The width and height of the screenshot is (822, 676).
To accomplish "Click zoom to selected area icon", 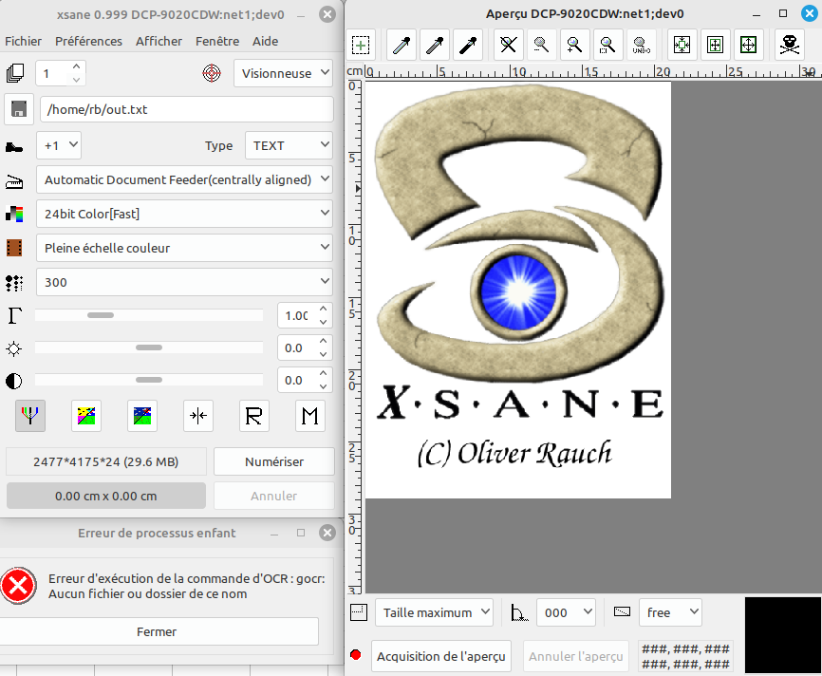I will pyautogui.click(x=607, y=46).
